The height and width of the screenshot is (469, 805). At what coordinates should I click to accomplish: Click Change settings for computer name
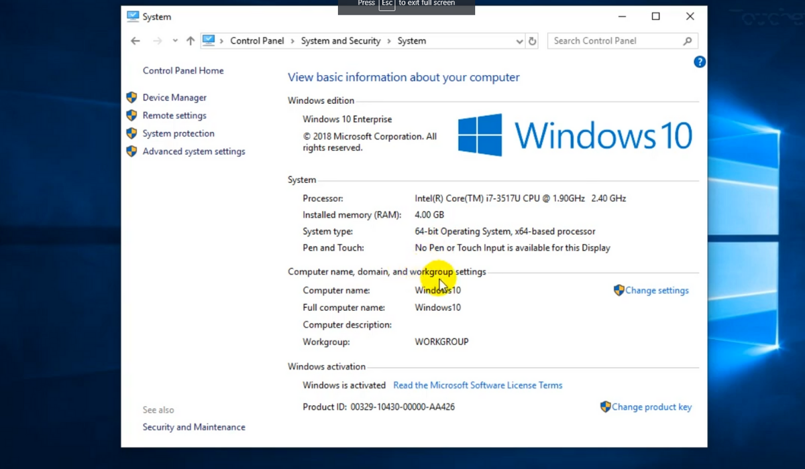pyautogui.click(x=657, y=291)
